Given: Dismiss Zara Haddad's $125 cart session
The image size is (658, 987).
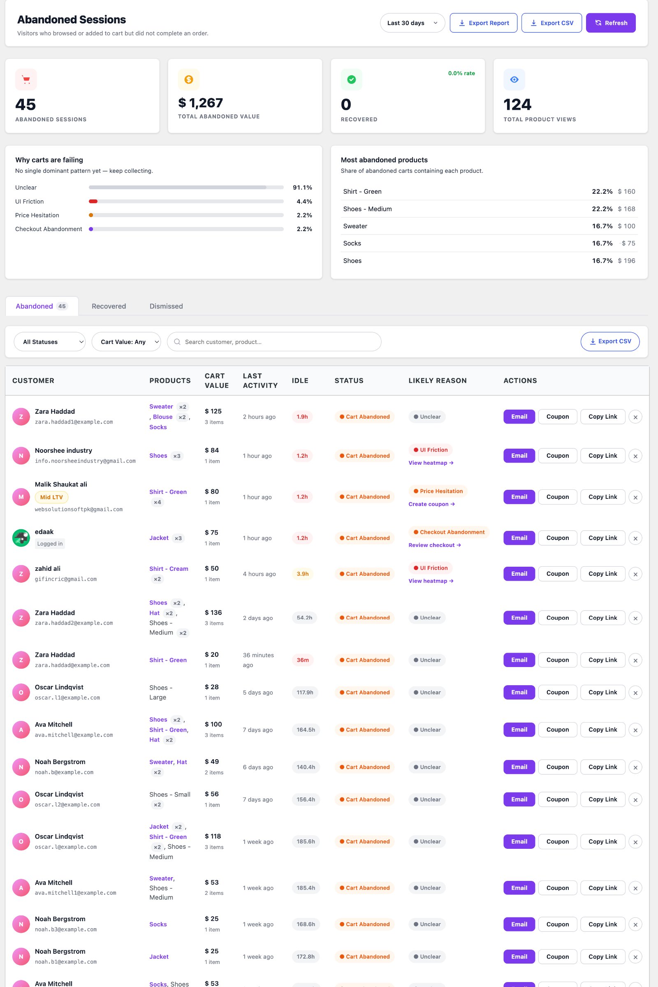Looking at the screenshot, I should [x=635, y=417].
